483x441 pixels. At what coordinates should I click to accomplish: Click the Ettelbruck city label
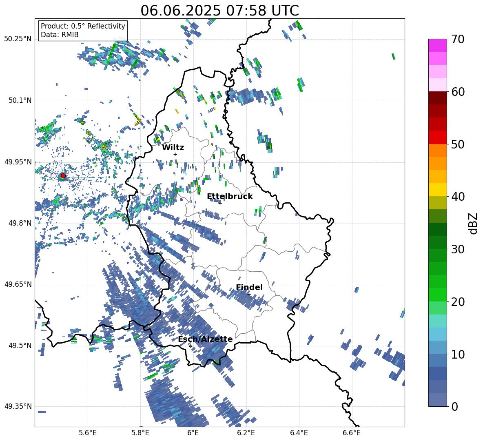click(230, 197)
